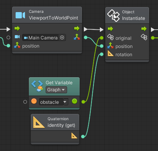Click the identity (get) node title
This screenshot has width=158, height=151.
click(61, 125)
